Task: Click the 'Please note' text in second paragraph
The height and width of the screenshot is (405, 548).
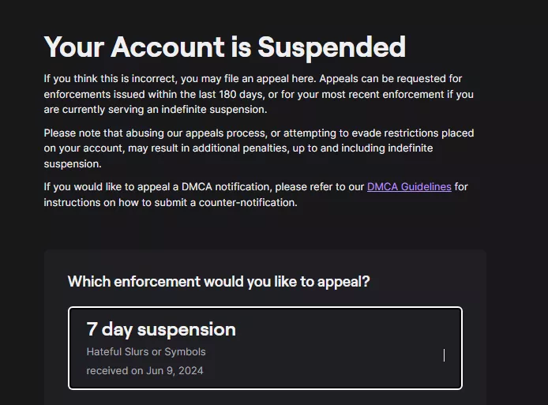Action: 72,133
